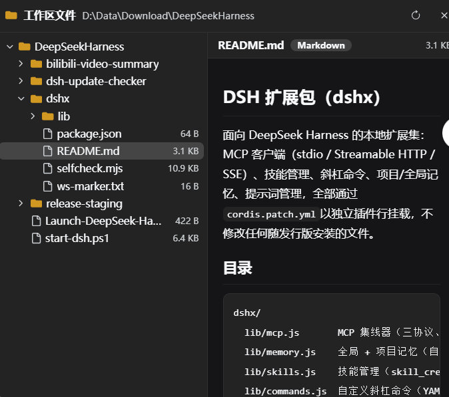The width and height of the screenshot is (449, 397).
Task: Click the 422 B file size label
Action: pyautogui.click(x=187, y=221)
